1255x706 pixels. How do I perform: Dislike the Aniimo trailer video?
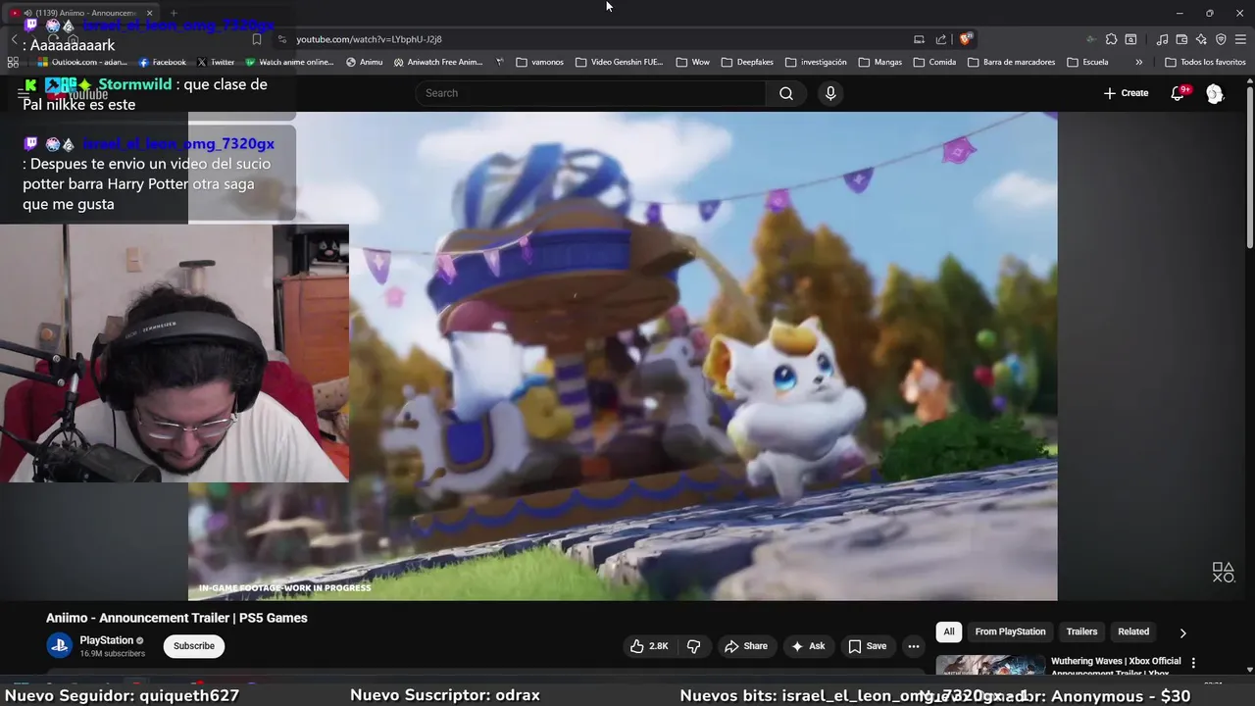click(x=693, y=646)
